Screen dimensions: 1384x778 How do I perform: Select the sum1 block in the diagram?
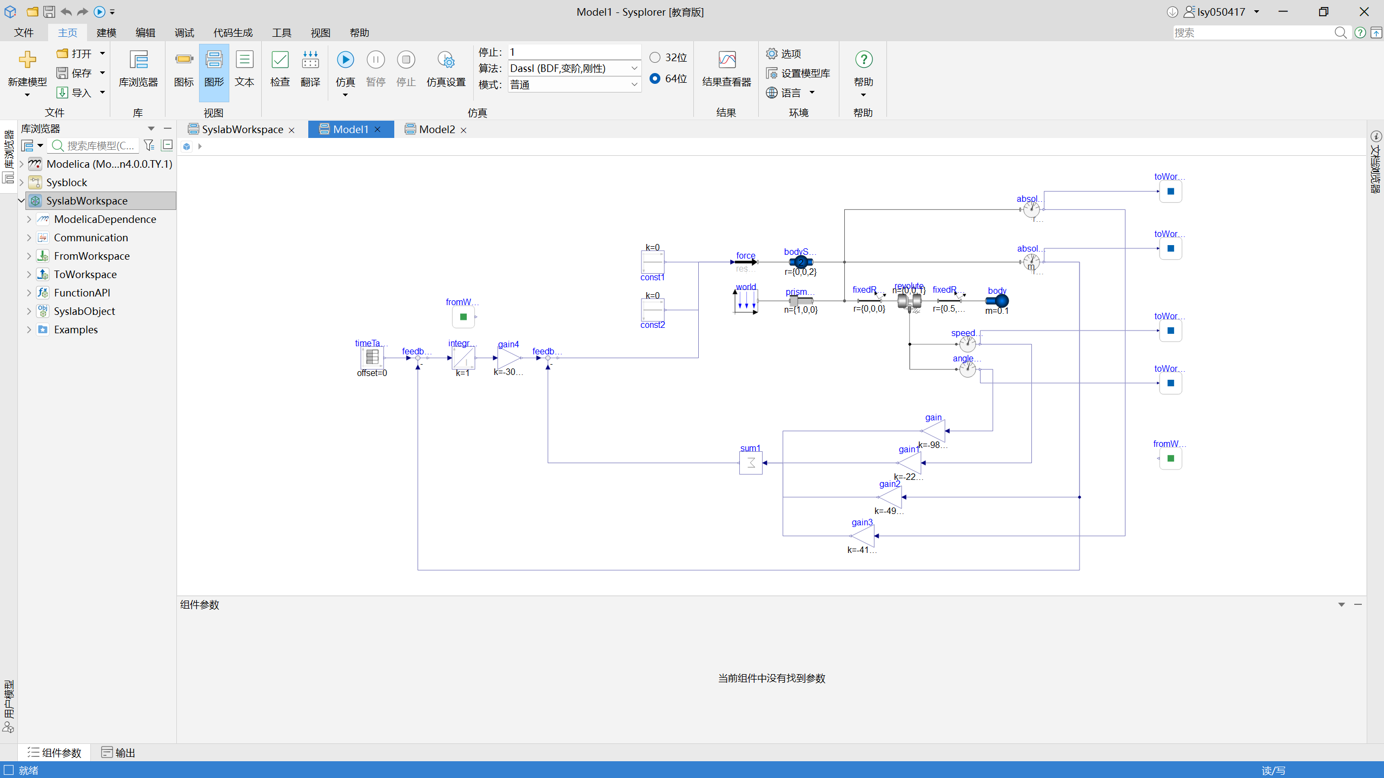751,463
